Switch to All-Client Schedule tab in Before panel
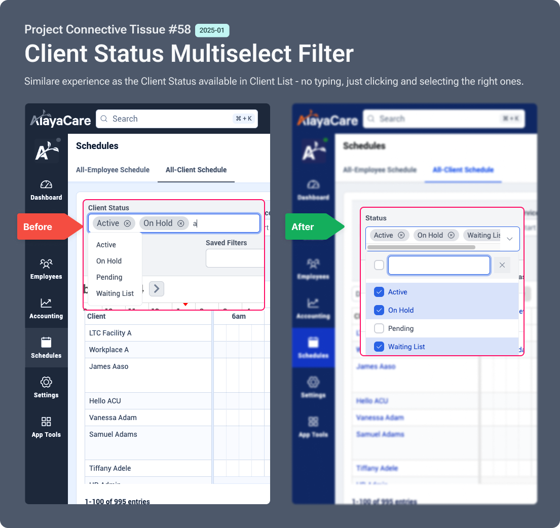 (x=196, y=170)
